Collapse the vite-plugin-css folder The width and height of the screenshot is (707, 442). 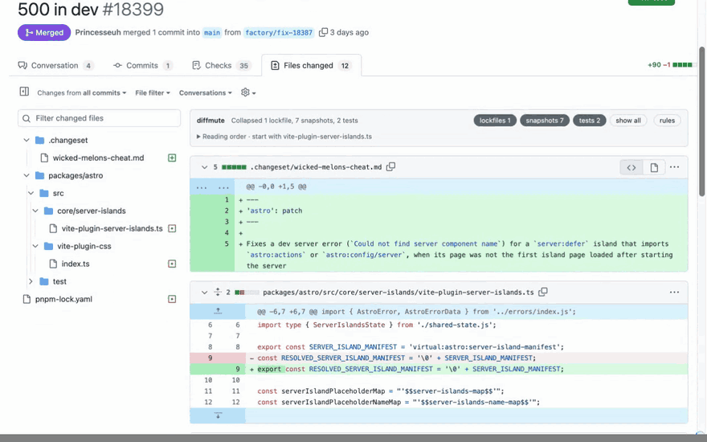pyautogui.click(x=35, y=246)
